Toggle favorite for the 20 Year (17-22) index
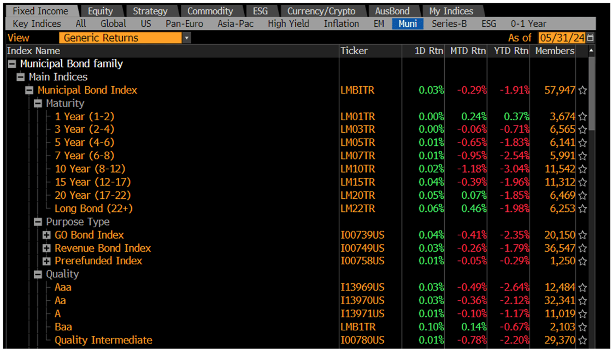612x350 pixels. [x=582, y=195]
